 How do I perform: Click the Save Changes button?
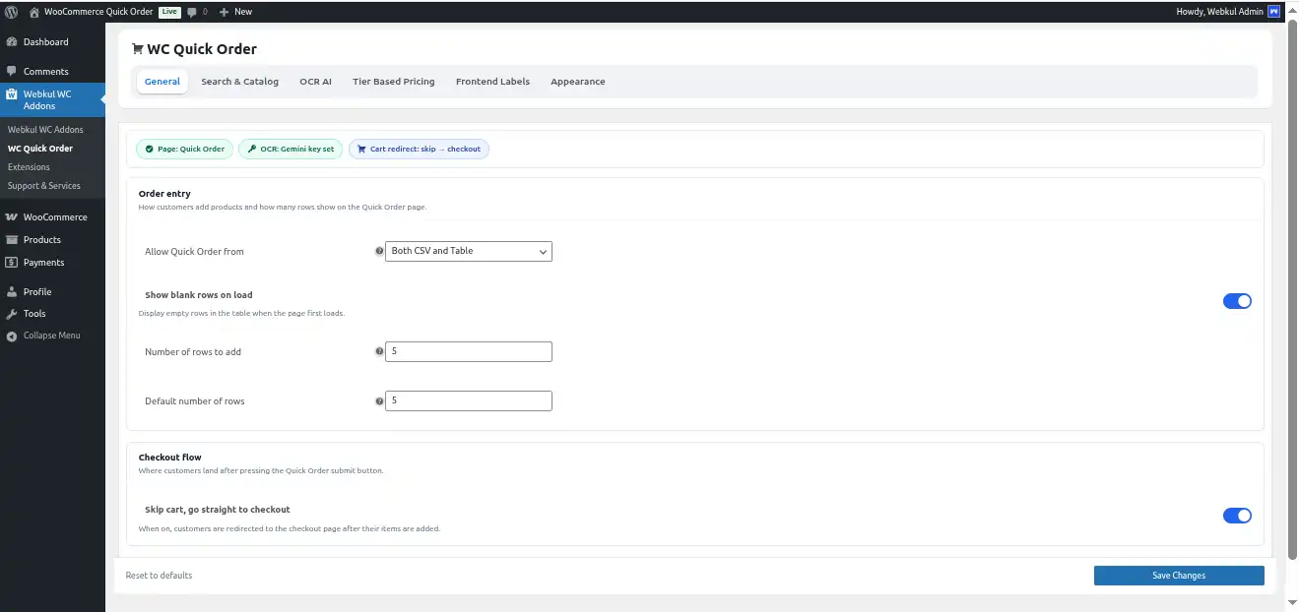tap(1179, 576)
